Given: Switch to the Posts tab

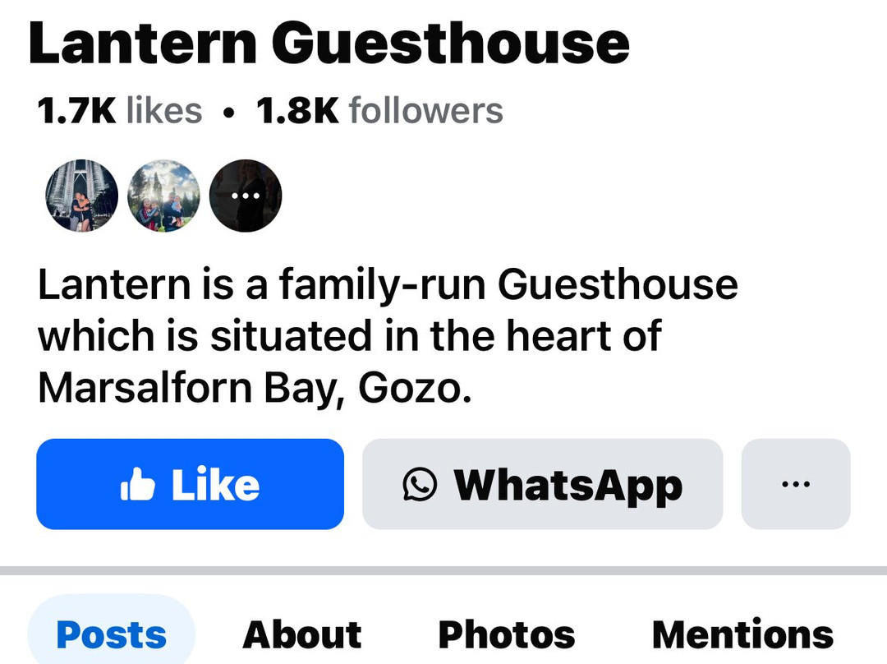Looking at the screenshot, I should (113, 634).
